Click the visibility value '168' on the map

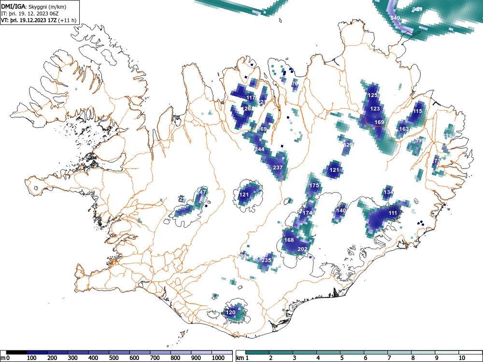pos(289,240)
